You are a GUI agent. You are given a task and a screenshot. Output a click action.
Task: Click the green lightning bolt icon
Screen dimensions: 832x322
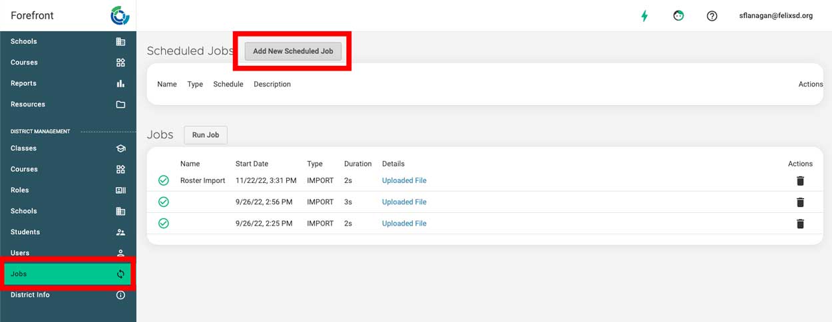644,16
